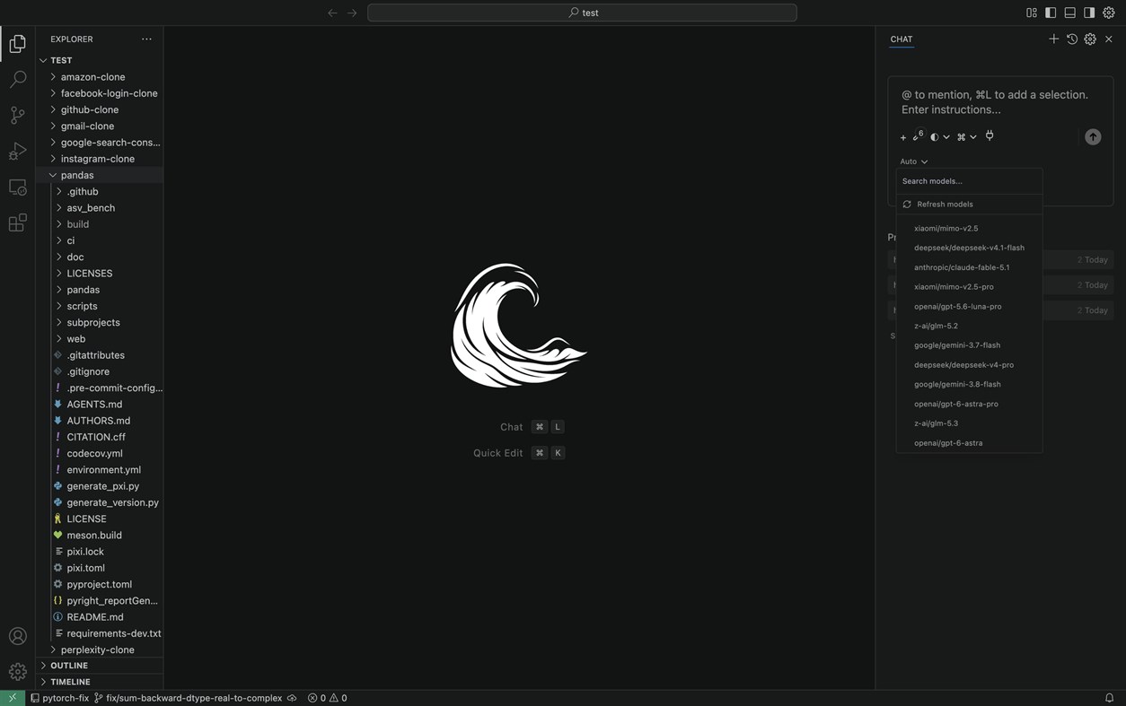Close the Chat panel

pyautogui.click(x=1109, y=39)
